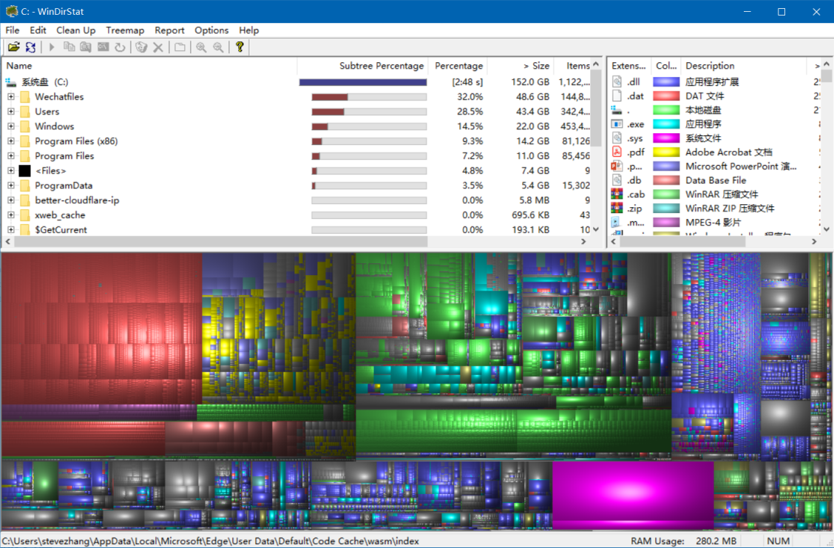834x548 pixels.
Task: Click the magenta .sys color swatch
Action: pos(665,138)
